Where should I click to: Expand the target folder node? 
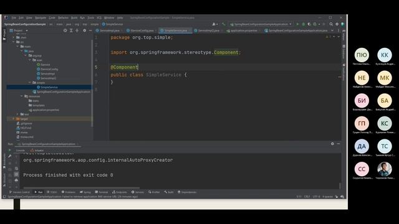[14, 119]
